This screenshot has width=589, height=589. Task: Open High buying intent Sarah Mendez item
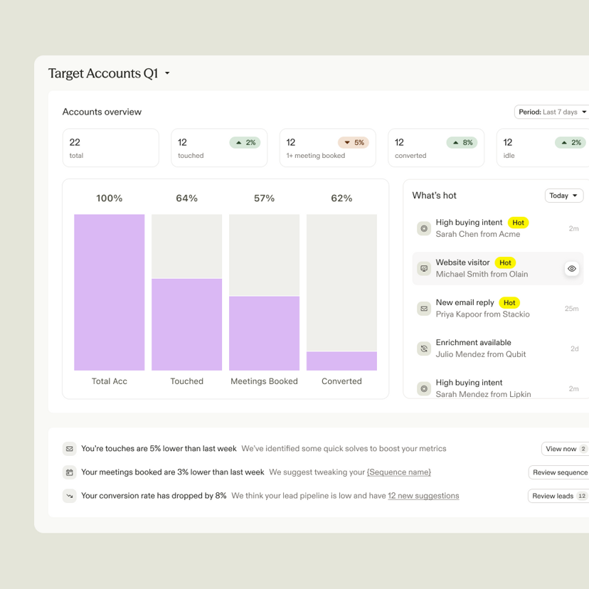coord(498,387)
